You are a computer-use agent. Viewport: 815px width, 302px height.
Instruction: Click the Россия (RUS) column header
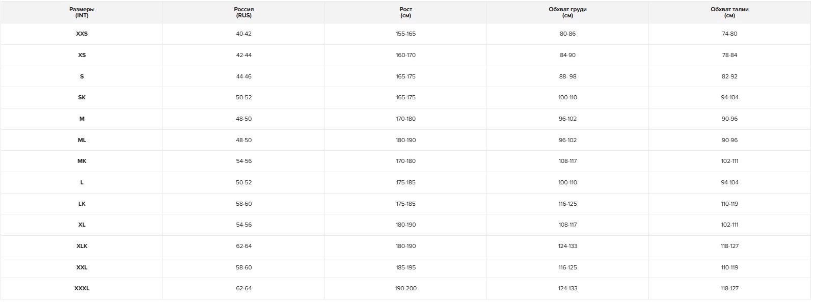243,12
